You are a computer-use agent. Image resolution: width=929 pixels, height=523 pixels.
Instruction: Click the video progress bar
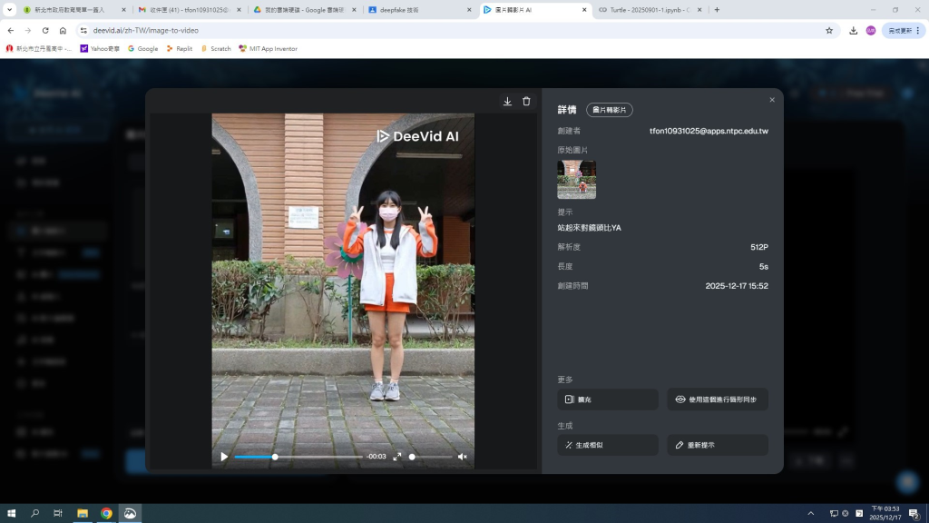[x=298, y=457]
